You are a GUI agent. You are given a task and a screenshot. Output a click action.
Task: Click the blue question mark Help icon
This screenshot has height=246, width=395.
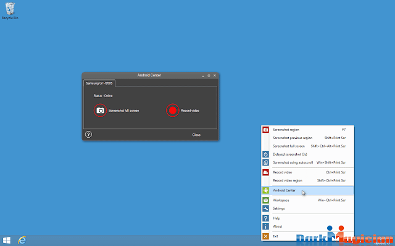coord(265,218)
